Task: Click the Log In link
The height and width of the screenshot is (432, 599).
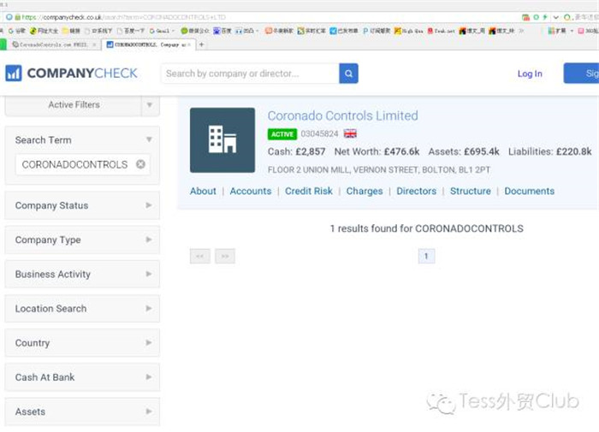Action: (530, 74)
